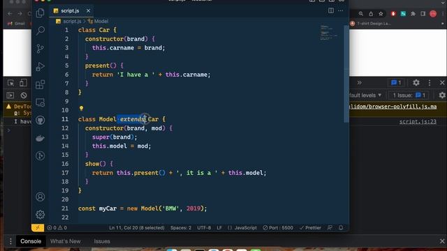Open the Explorer view in VS Code

pos(41,13)
